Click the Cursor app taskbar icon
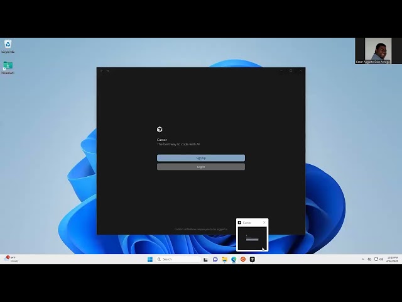Screen dimensions: 402x302 pyautogui.click(x=253, y=259)
